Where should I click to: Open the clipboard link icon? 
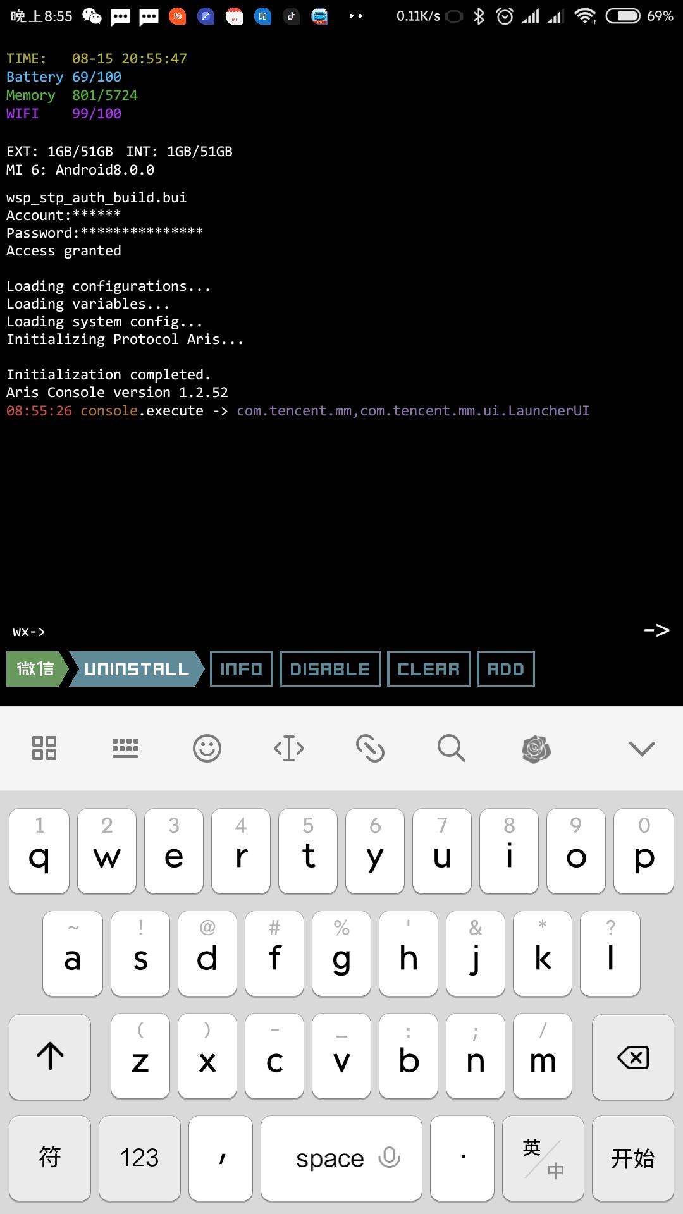370,748
